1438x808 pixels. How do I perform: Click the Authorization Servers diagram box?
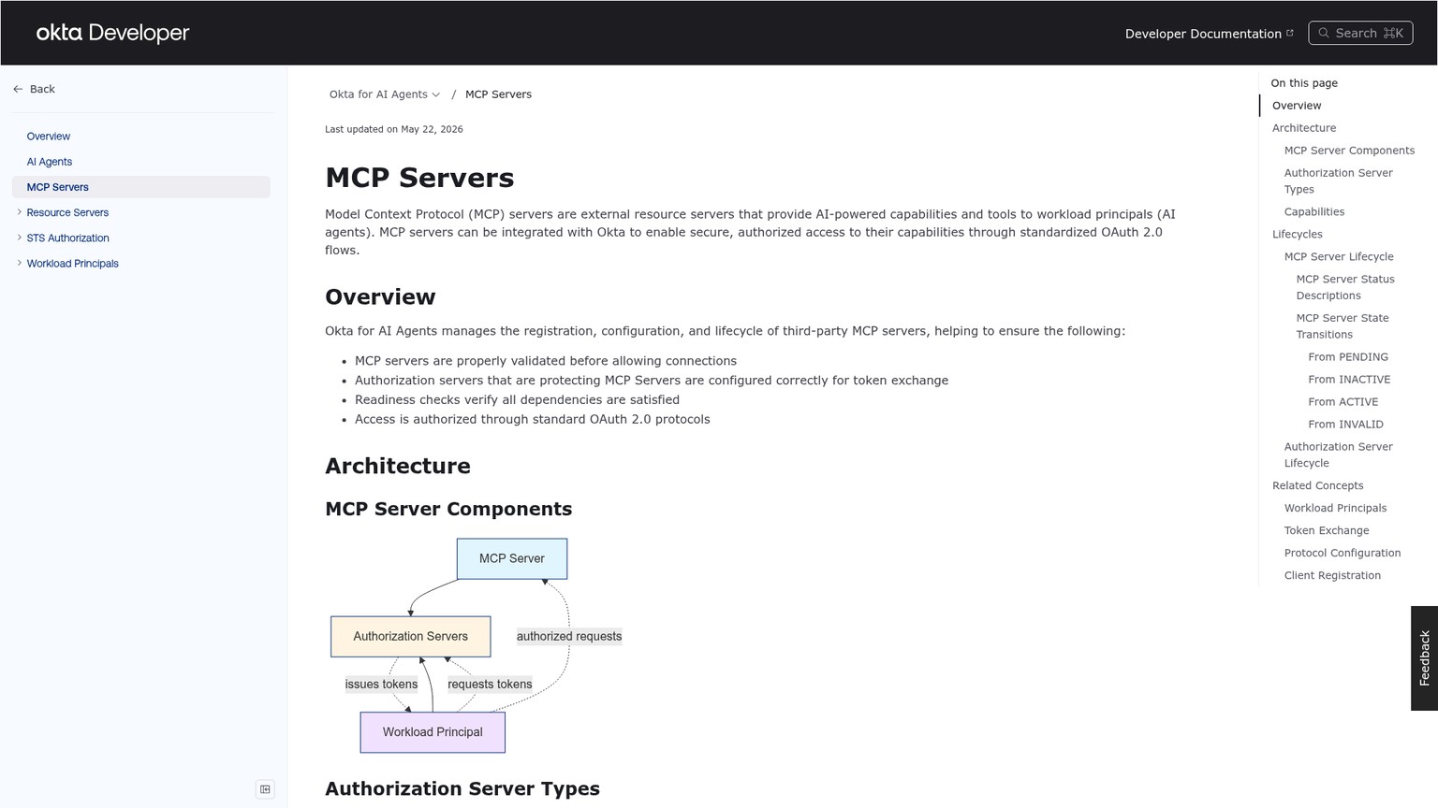pyautogui.click(x=410, y=636)
